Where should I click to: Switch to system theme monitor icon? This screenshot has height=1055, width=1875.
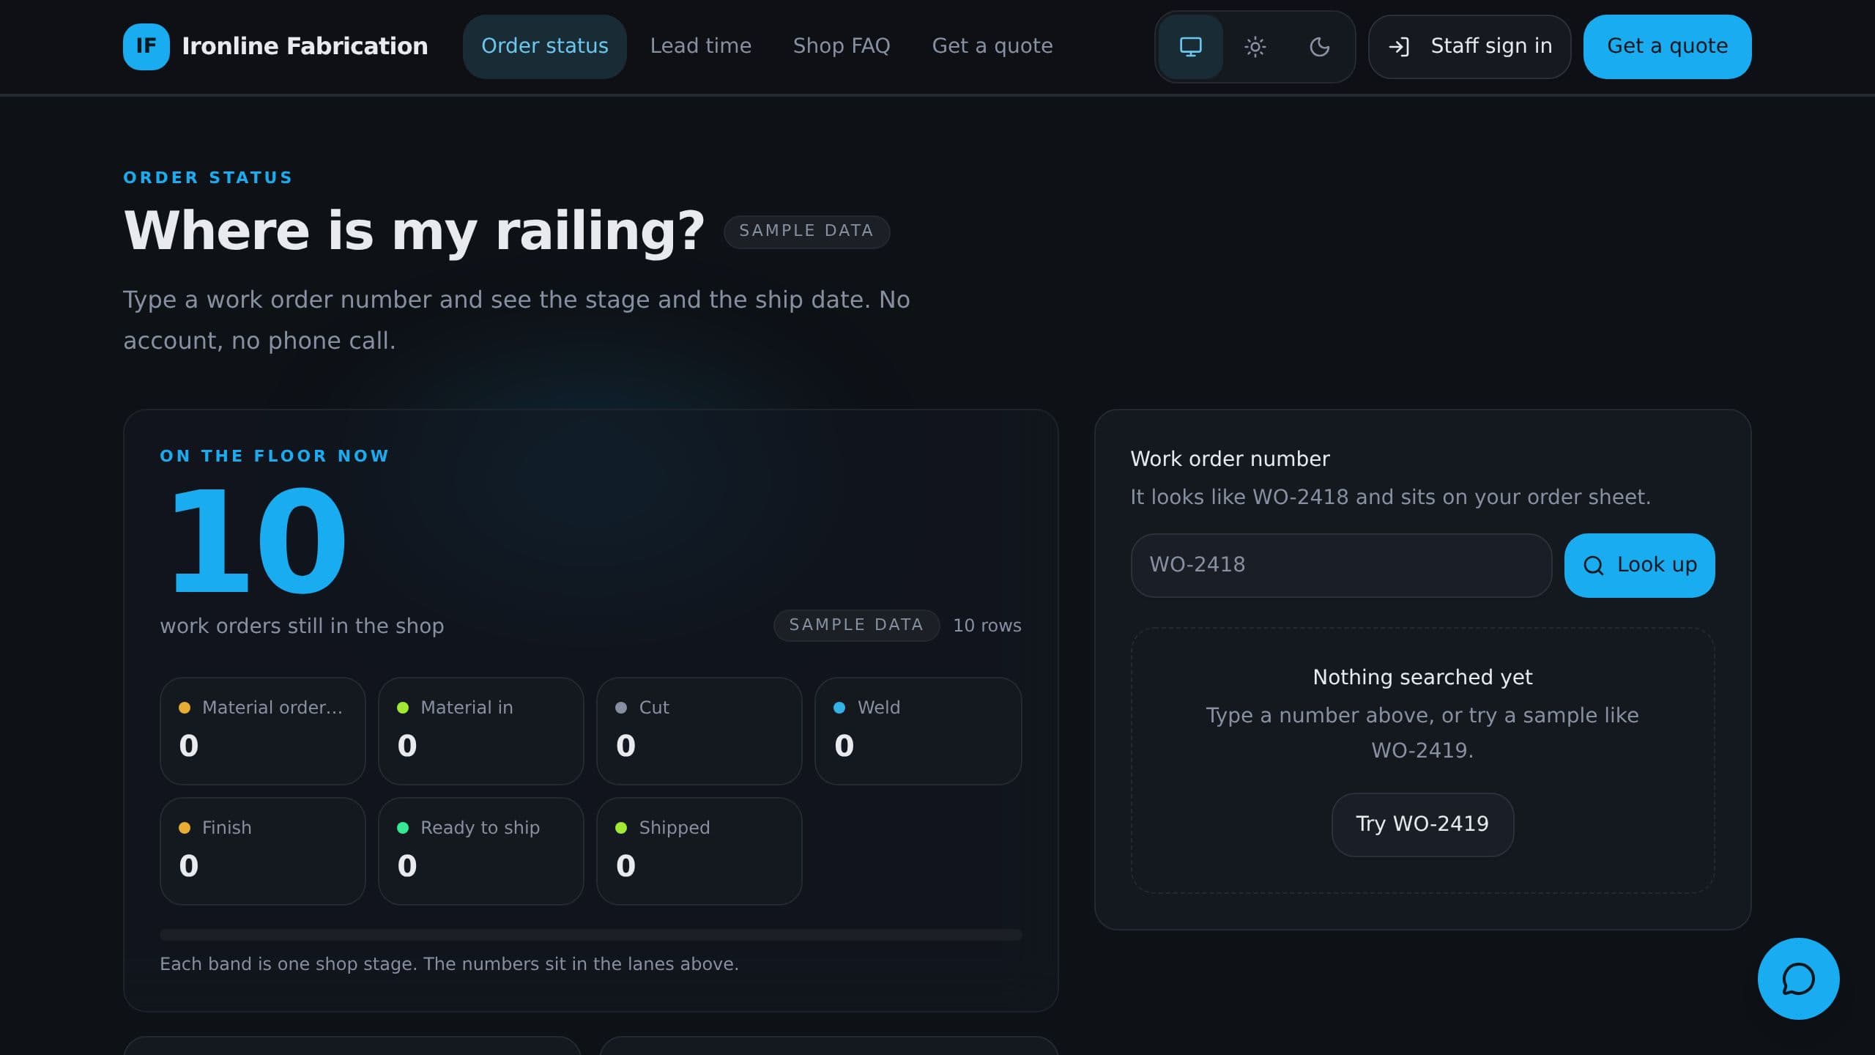click(1190, 47)
